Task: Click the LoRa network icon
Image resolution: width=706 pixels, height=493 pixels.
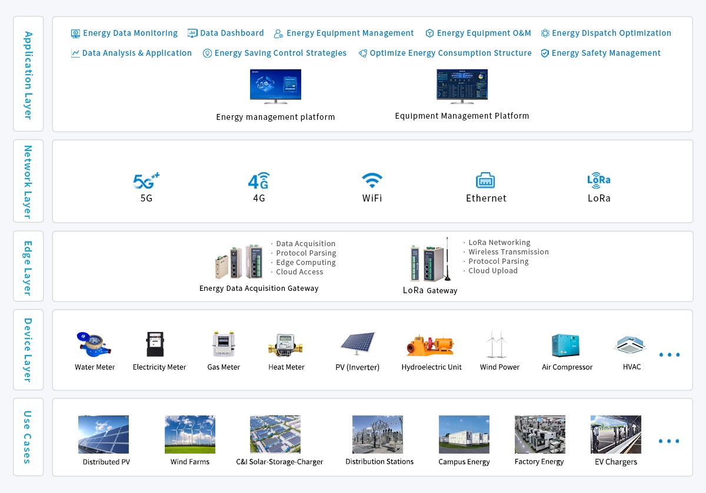Action: 599,180
